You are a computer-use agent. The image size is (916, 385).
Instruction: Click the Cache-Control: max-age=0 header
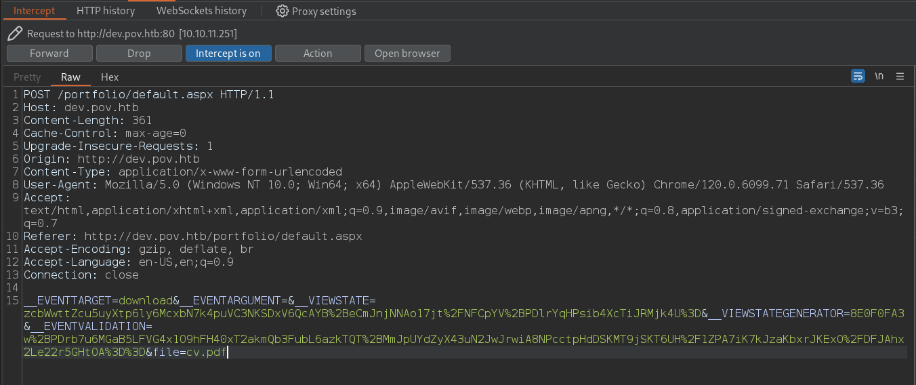pos(105,134)
